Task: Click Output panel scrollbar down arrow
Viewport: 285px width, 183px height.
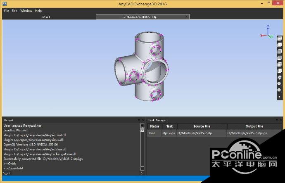Action: click(x=142, y=169)
